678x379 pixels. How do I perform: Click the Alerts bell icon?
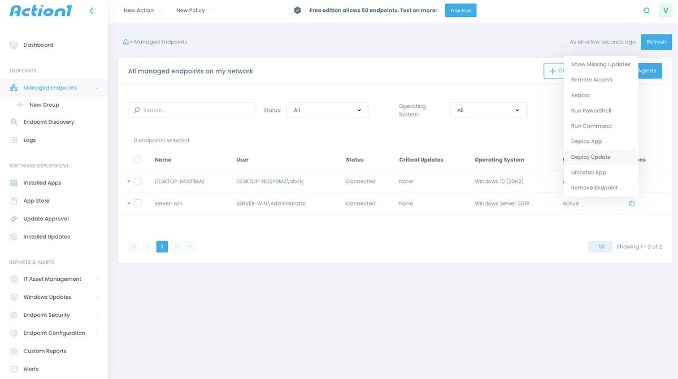(x=14, y=369)
